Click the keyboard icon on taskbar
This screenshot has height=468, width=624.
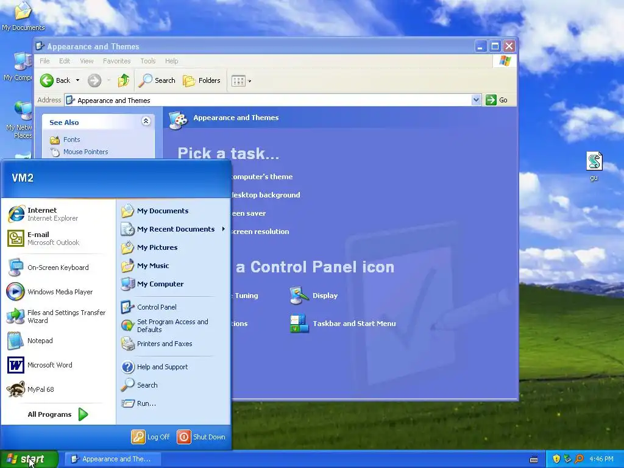coord(534,459)
